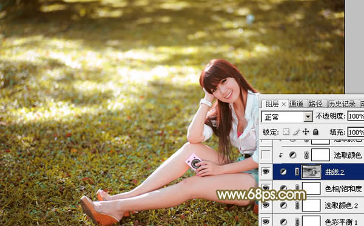The height and width of the screenshot is (226, 364).
Task: Click the adjustment icon of 色相/饱和度 layer
Action: click(283, 188)
